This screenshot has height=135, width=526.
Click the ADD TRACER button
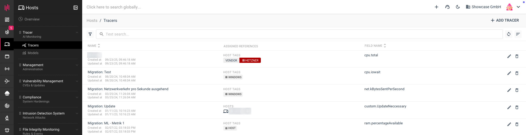point(505,20)
